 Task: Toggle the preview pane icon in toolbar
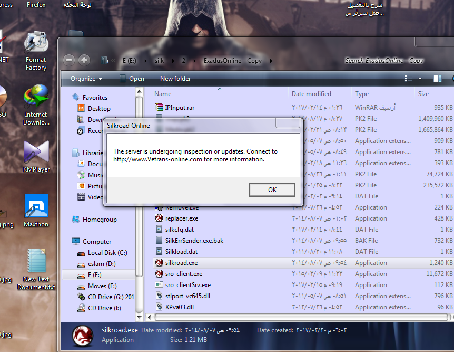click(x=437, y=79)
